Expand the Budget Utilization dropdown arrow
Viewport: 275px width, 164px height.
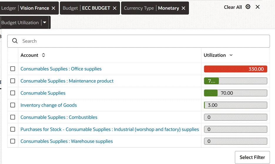pyautogui.click(x=45, y=23)
